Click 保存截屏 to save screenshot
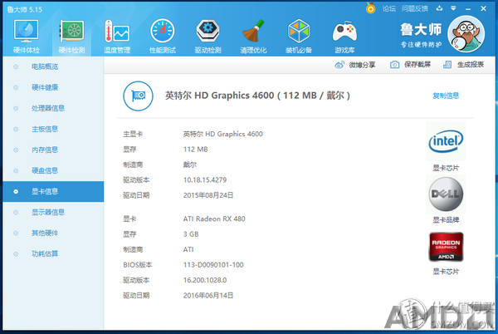 (410, 65)
